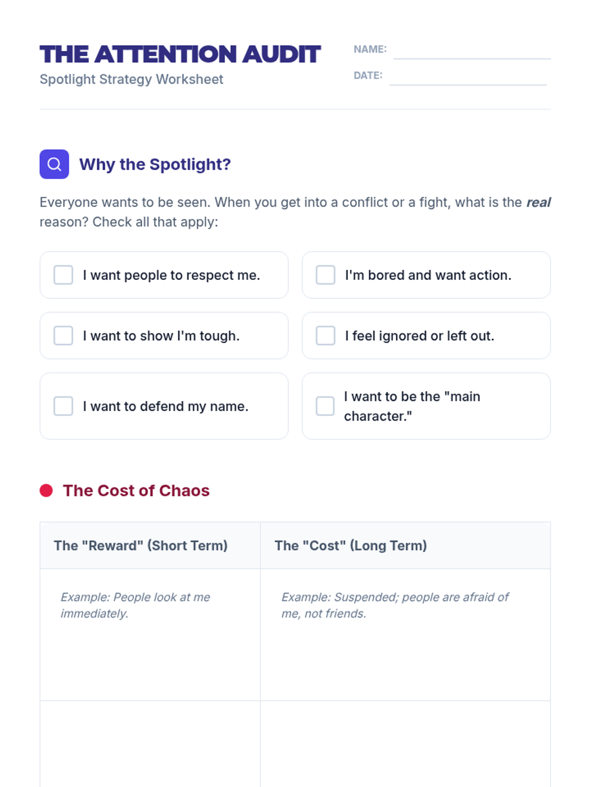Click "The Cost of Chaos" heading text
The height and width of the screenshot is (787, 590).
136,490
